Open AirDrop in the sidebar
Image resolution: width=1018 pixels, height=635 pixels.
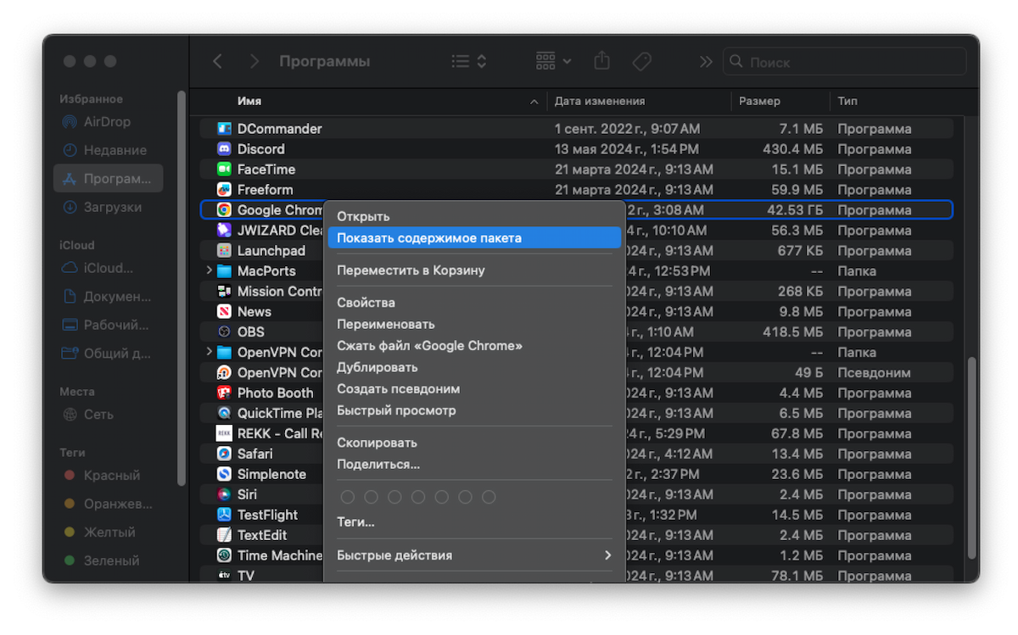pyautogui.click(x=108, y=122)
